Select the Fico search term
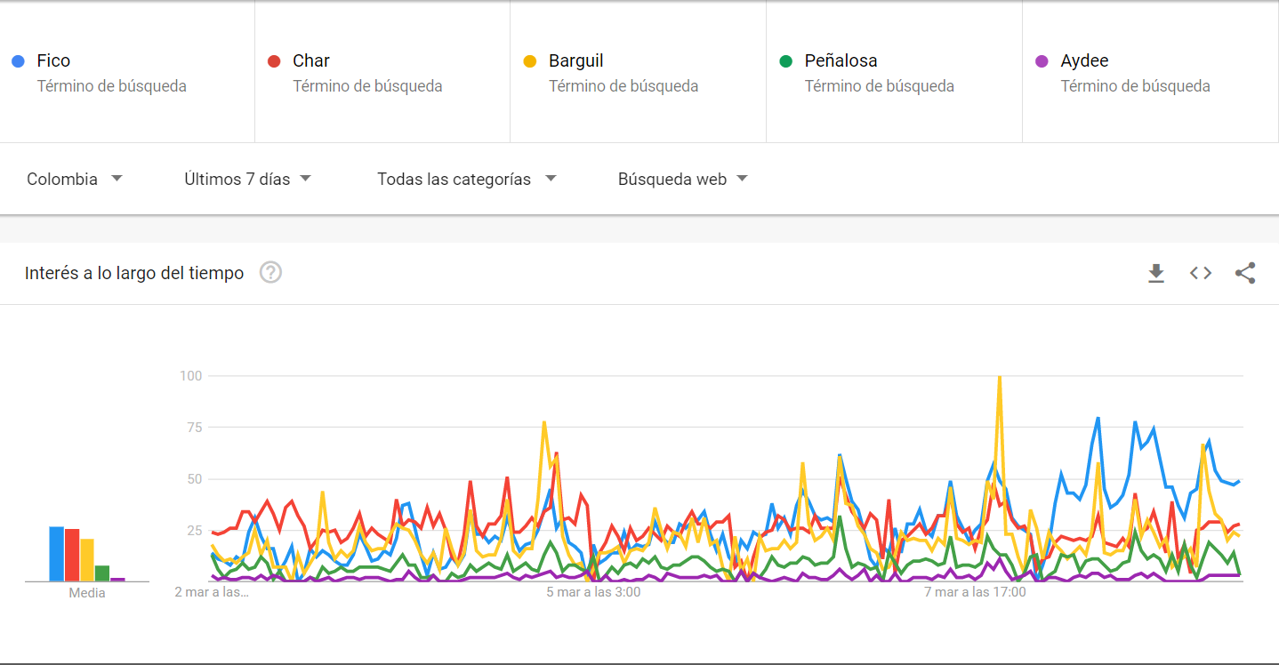The width and height of the screenshot is (1279, 665). click(x=53, y=61)
